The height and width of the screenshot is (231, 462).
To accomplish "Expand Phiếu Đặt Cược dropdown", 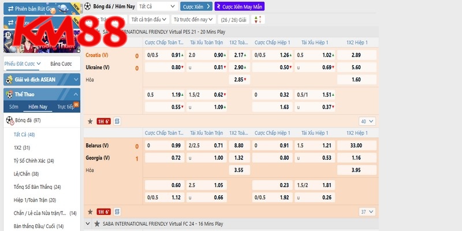I will pos(23,64).
